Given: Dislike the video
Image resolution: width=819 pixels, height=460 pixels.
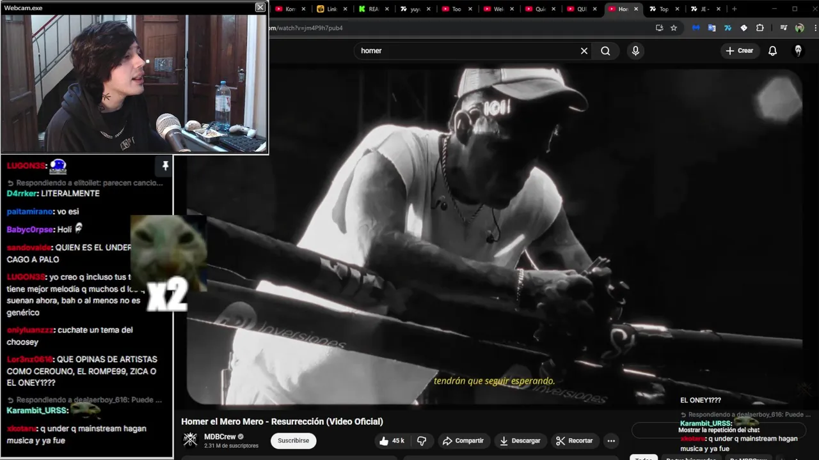Looking at the screenshot, I should (422, 441).
